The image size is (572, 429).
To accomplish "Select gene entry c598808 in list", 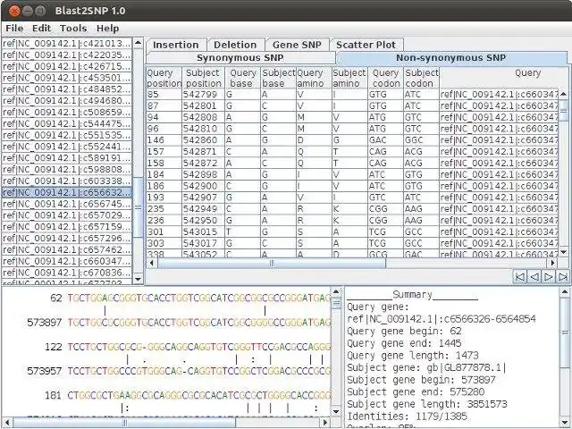I will coord(66,169).
